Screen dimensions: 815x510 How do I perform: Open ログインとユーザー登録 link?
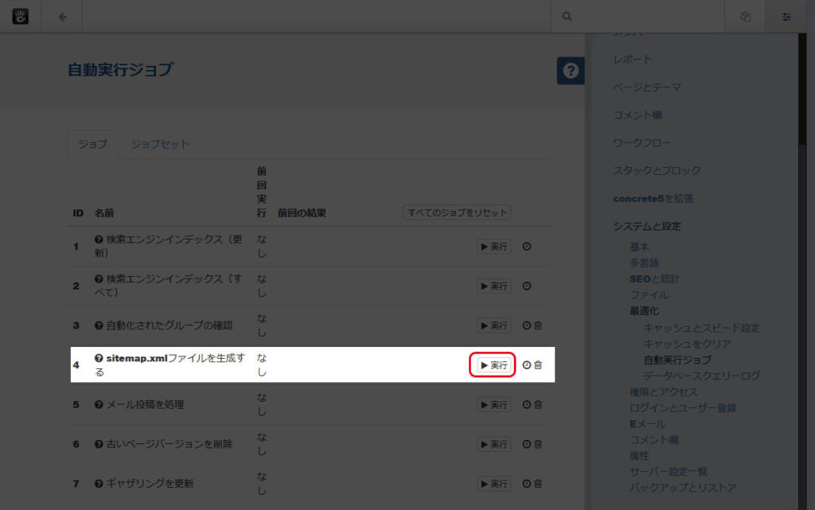683,407
